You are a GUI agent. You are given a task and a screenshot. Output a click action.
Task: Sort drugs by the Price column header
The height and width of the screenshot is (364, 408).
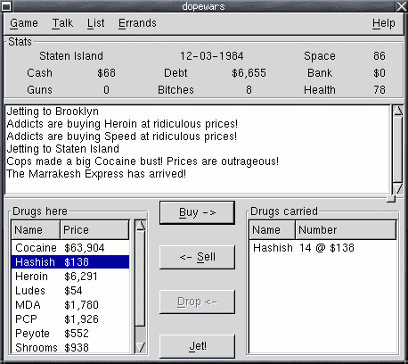94,230
